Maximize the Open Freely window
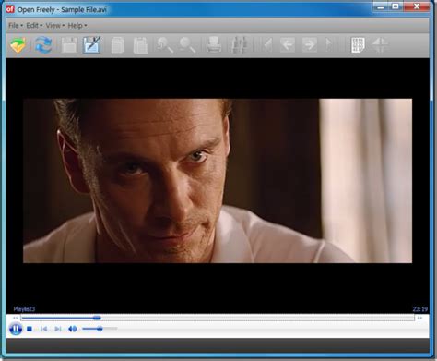Screen dimensions: 437x361 tap(396, 6)
